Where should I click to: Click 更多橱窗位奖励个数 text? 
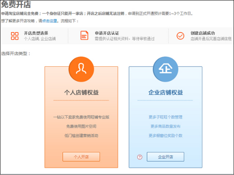[166, 135]
